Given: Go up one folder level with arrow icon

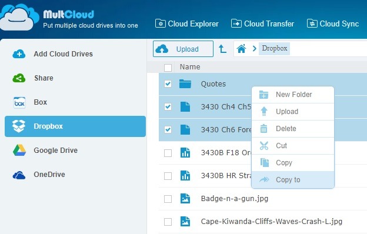Looking at the screenshot, I should 222,49.
